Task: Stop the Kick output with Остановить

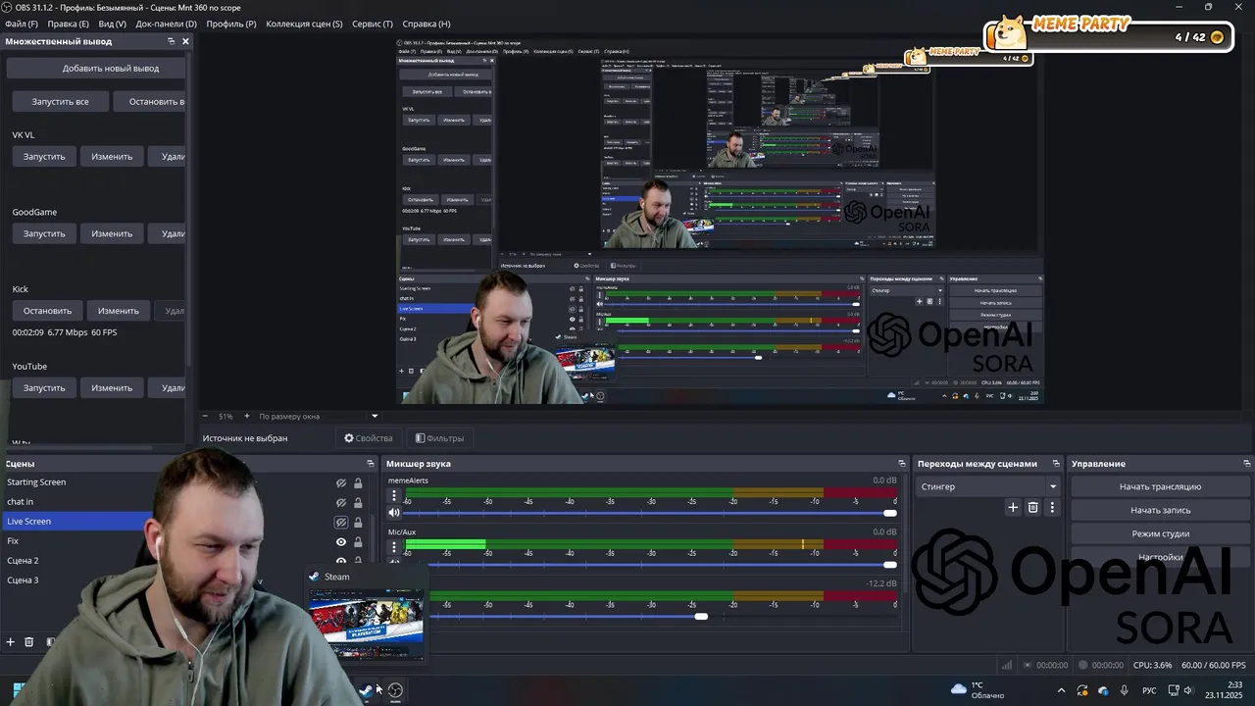Action: (47, 311)
